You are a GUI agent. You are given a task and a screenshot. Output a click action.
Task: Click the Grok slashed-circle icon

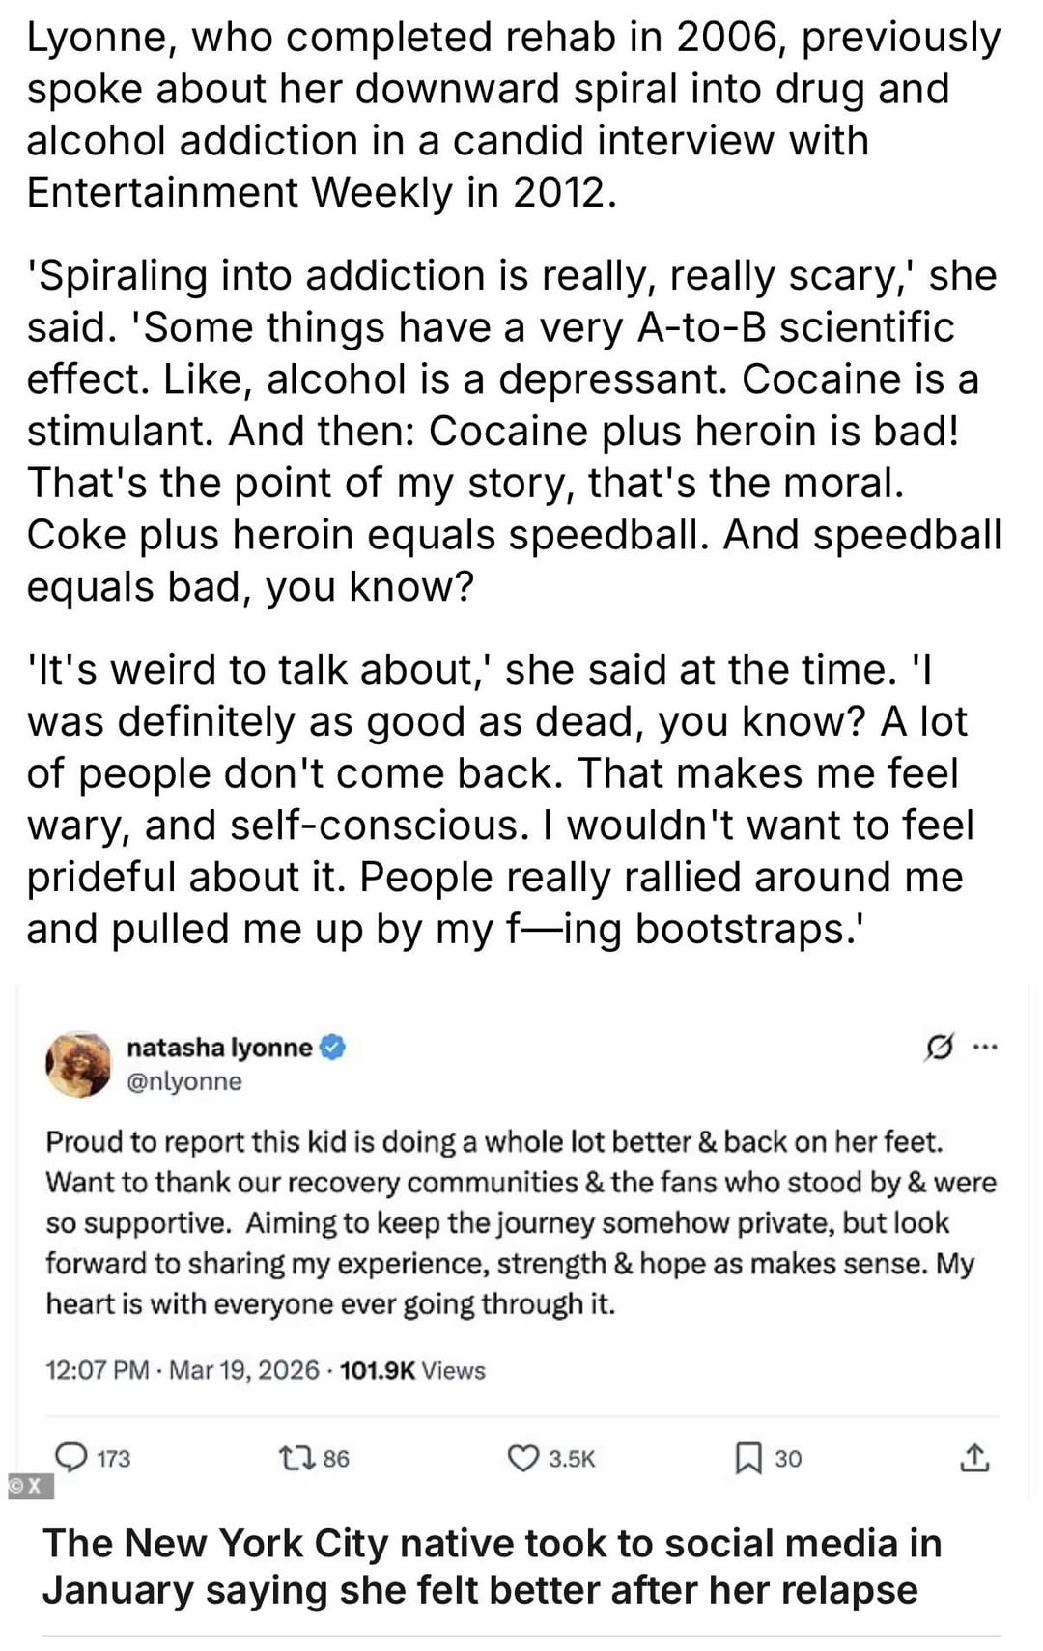939,1048
